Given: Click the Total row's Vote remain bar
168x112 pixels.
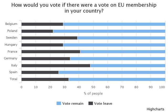Looking at the screenshot, I should (117, 79).
